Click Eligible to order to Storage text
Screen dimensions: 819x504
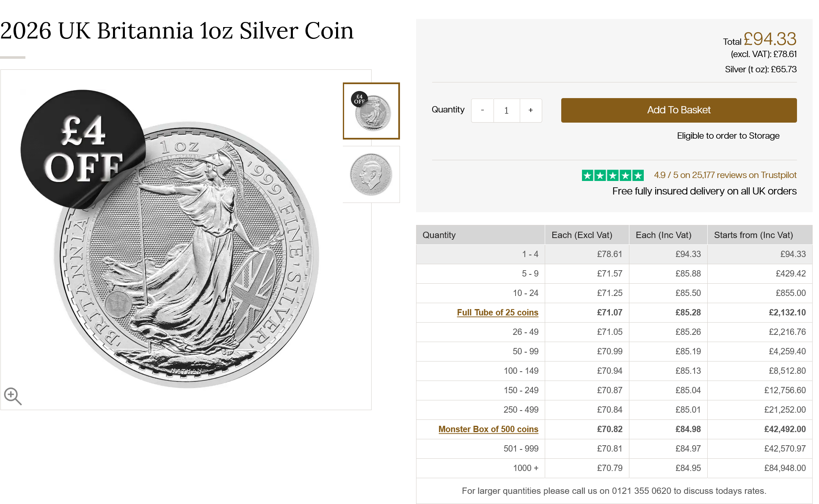click(x=728, y=136)
